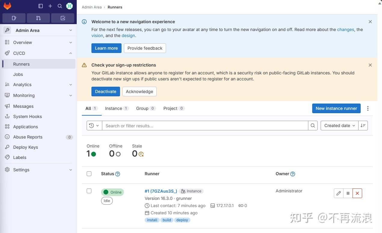
Task: Click the New instance runner button
Action: pyautogui.click(x=336, y=108)
